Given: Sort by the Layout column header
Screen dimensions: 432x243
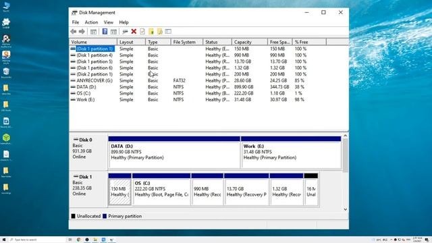Looking at the screenshot, I should [x=132, y=42].
